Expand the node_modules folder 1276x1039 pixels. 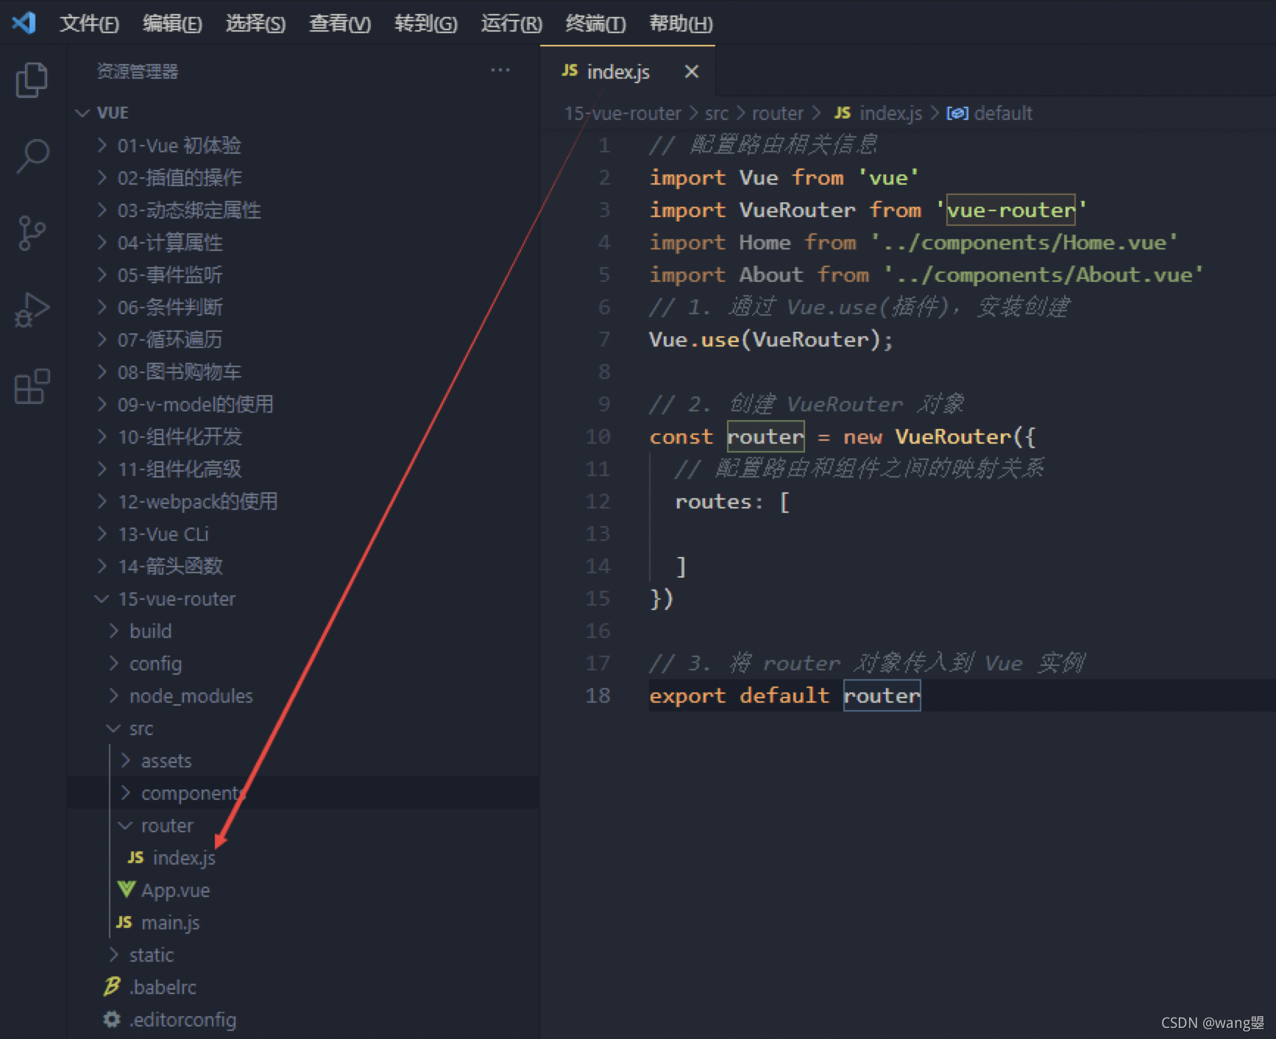coord(113,695)
